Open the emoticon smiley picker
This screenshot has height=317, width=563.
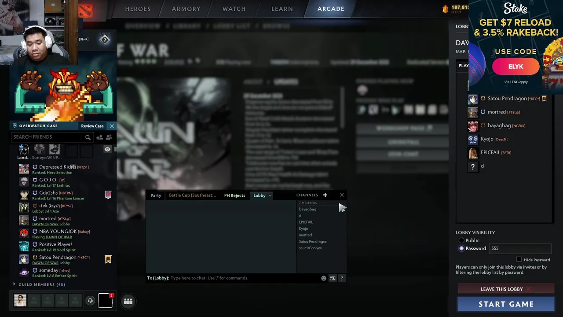point(324,278)
